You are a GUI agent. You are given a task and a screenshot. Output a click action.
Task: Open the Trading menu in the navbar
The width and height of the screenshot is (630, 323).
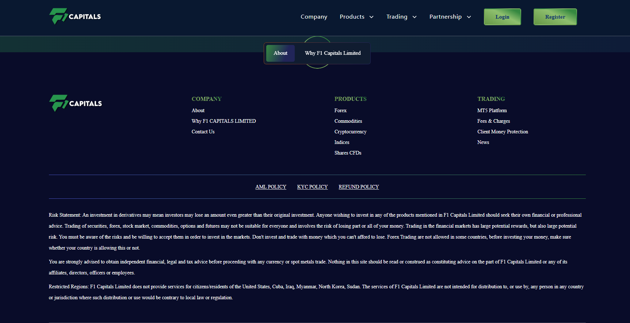tap(397, 17)
